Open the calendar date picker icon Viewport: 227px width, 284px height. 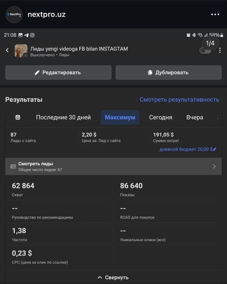(x=18, y=117)
